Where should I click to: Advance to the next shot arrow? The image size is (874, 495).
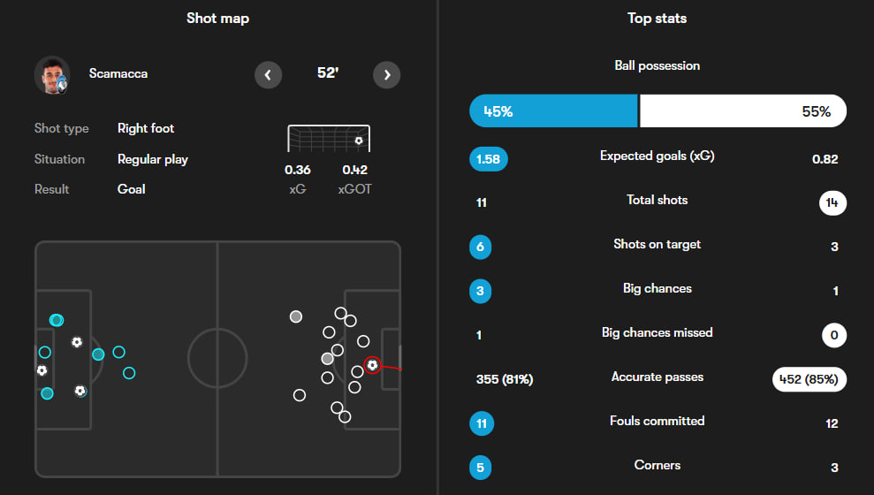(386, 74)
